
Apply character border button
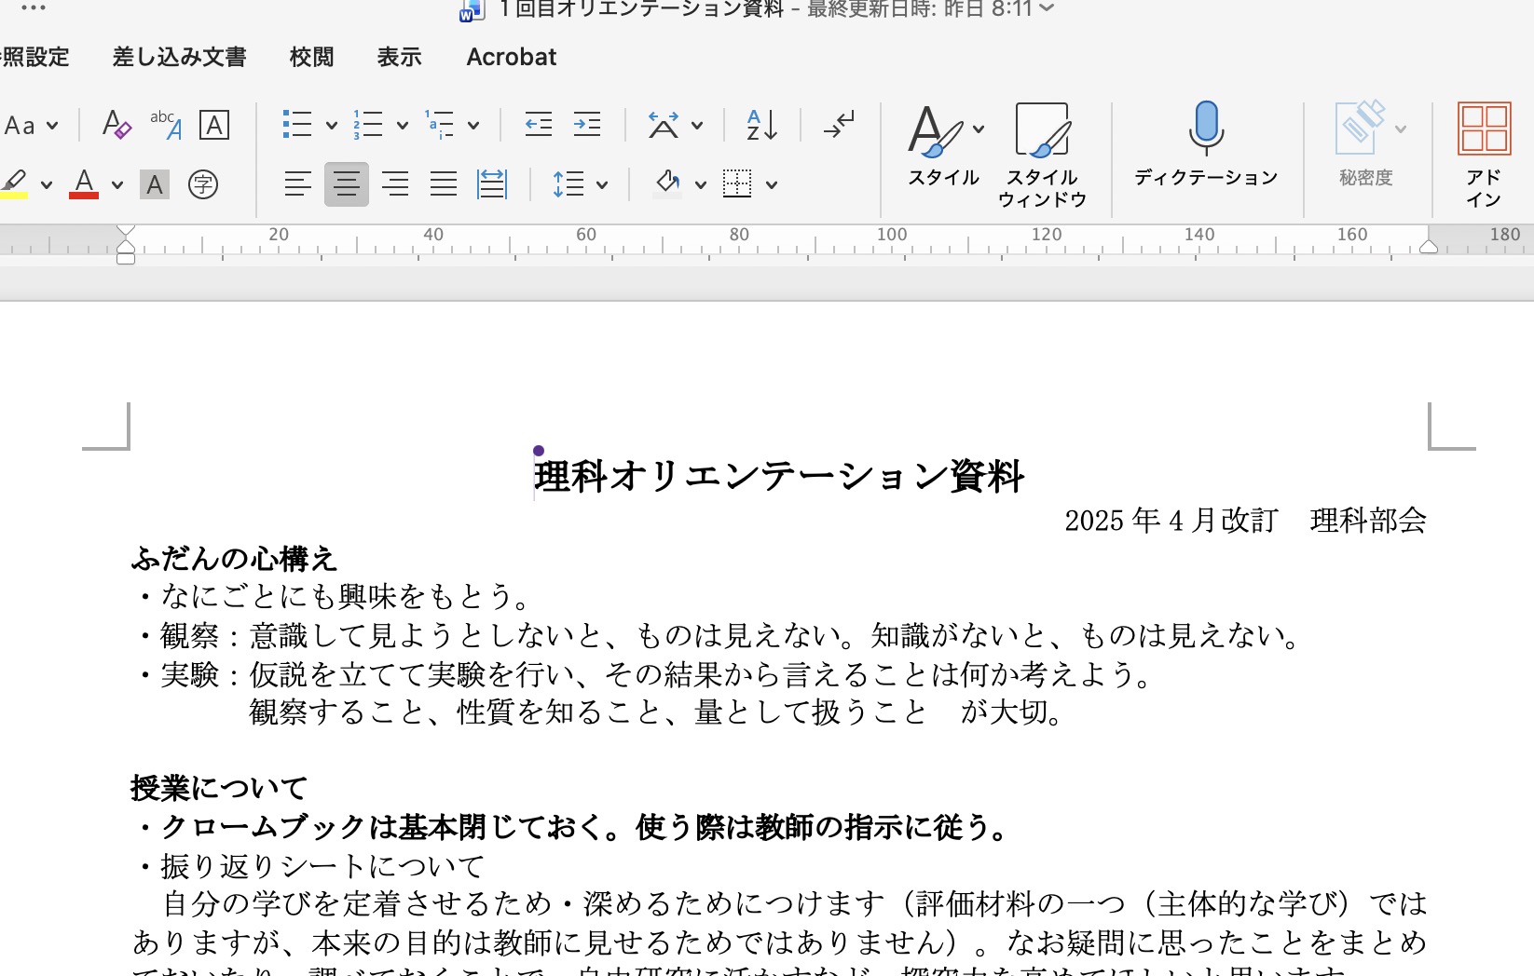(x=214, y=125)
